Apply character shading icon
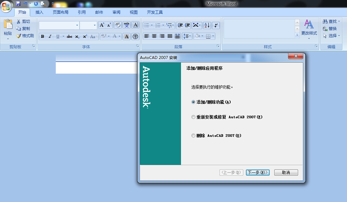 pyautogui.click(x=127, y=36)
